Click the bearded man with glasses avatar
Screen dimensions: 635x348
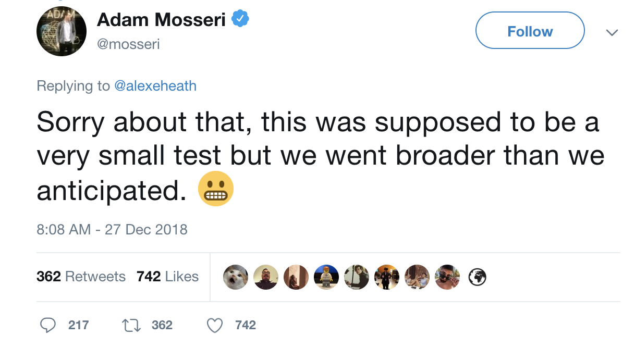point(266,277)
